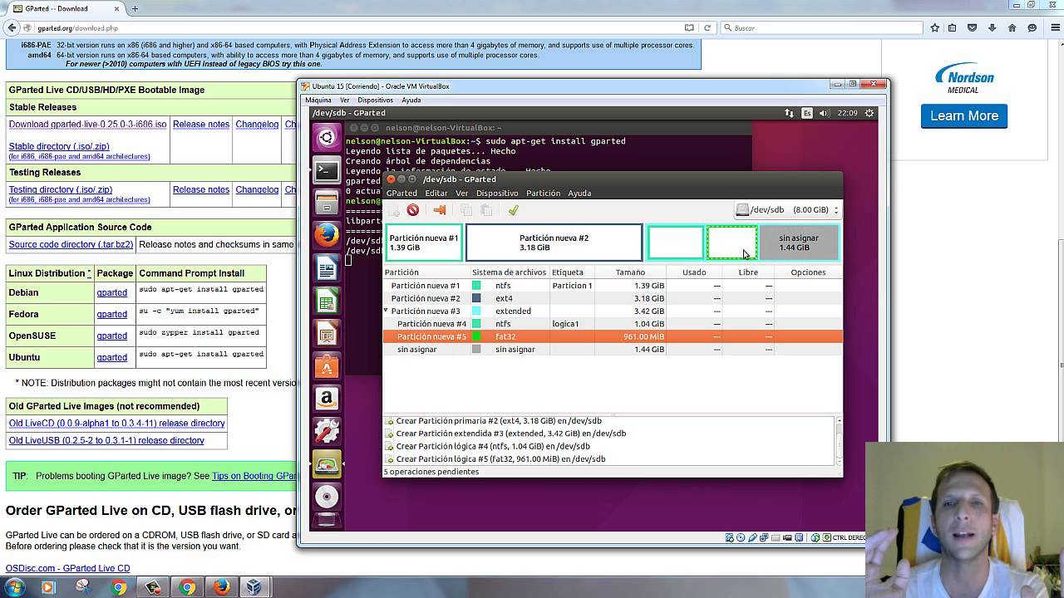The image size is (1064, 598).
Task: Click the GParted paste partition icon
Action: point(486,211)
